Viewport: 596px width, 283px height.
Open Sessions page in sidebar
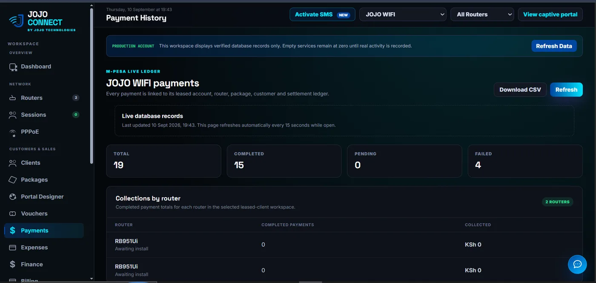pyautogui.click(x=44, y=115)
